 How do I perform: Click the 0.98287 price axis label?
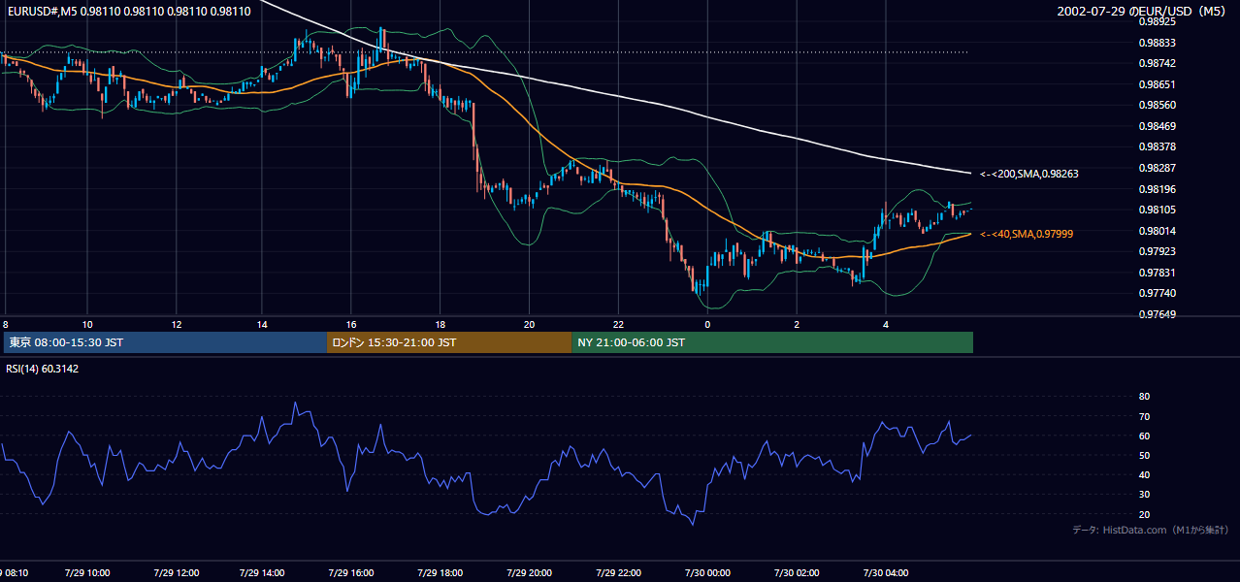pos(1157,168)
